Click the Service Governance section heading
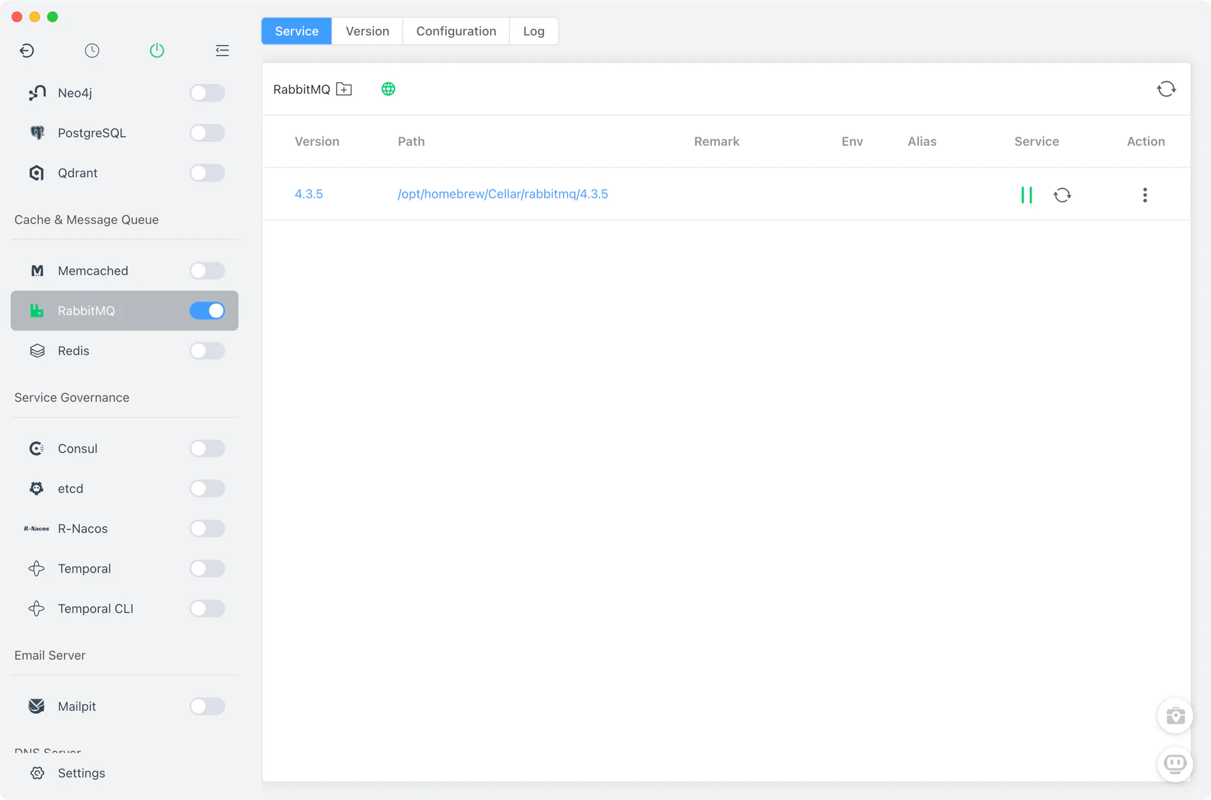This screenshot has width=1211, height=800. point(72,398)
